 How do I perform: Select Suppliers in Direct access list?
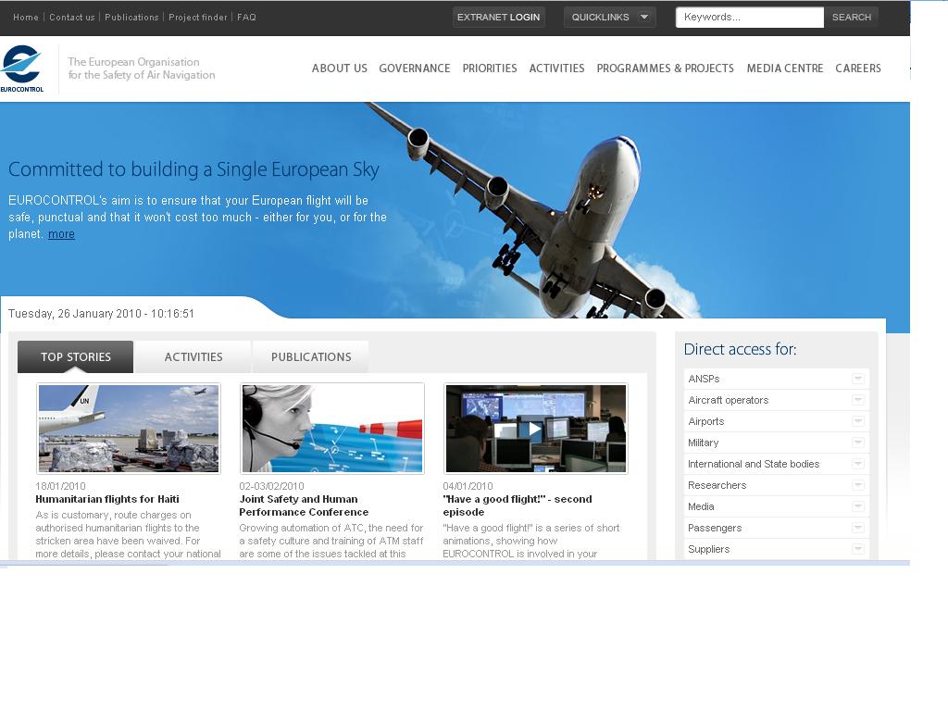[708, 549]
